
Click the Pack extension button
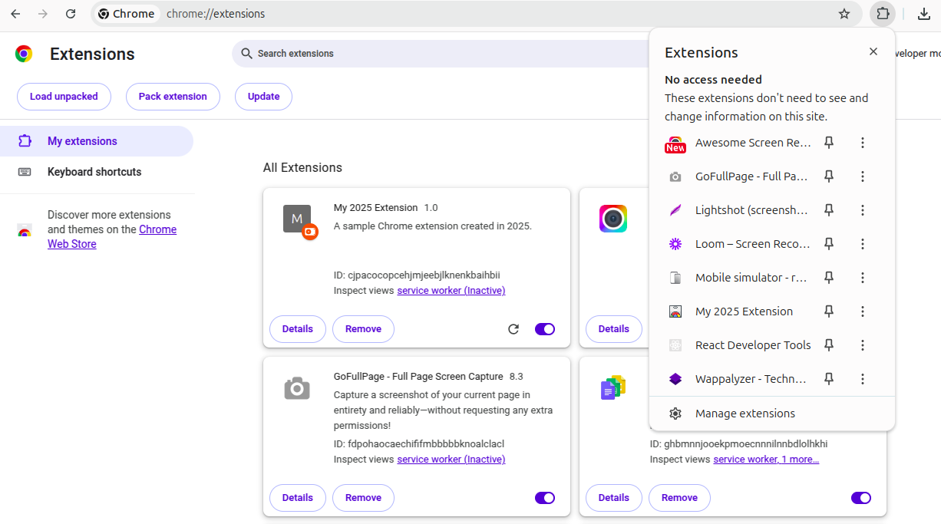[x=173, y=97]
